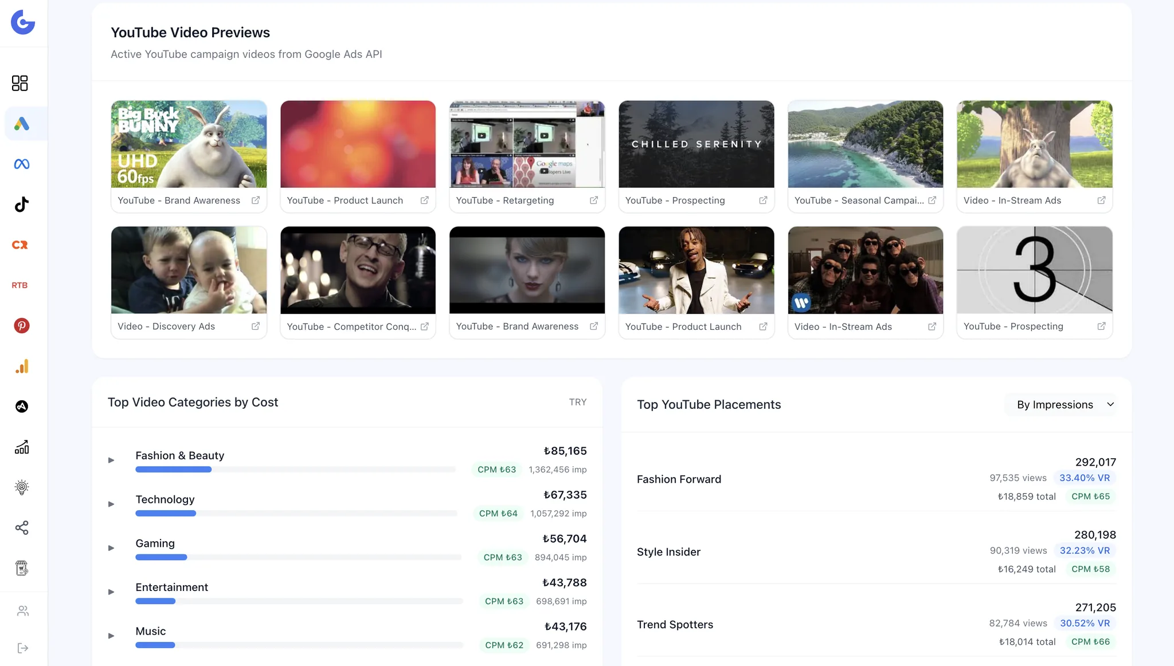Open external link for Big Buck Bunny Brand Awareness

[x=256, y=200]
